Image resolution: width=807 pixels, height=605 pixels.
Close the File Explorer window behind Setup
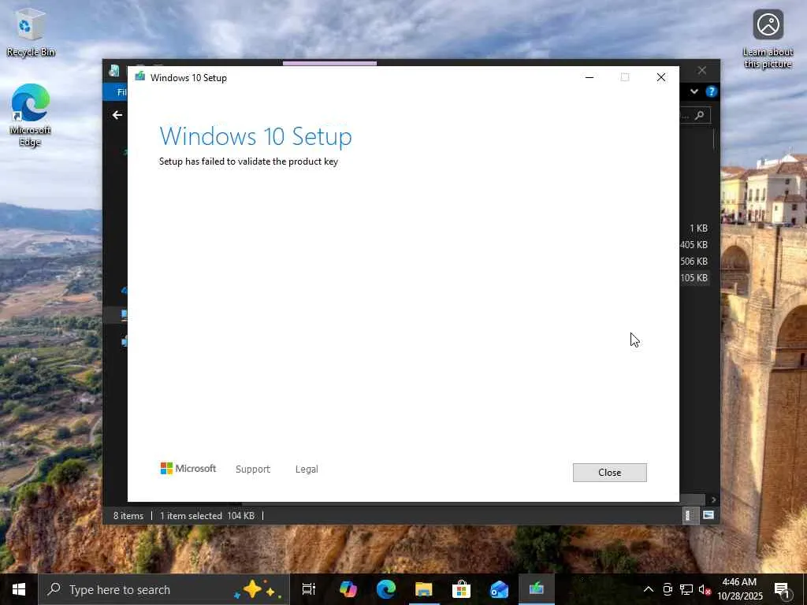[702, 70]
